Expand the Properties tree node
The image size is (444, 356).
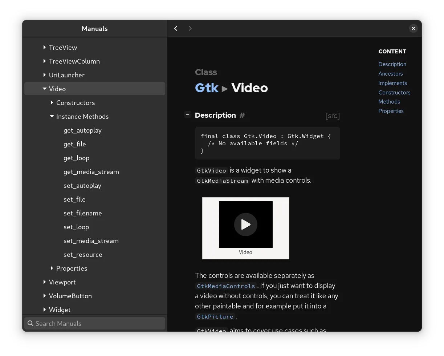52,268
